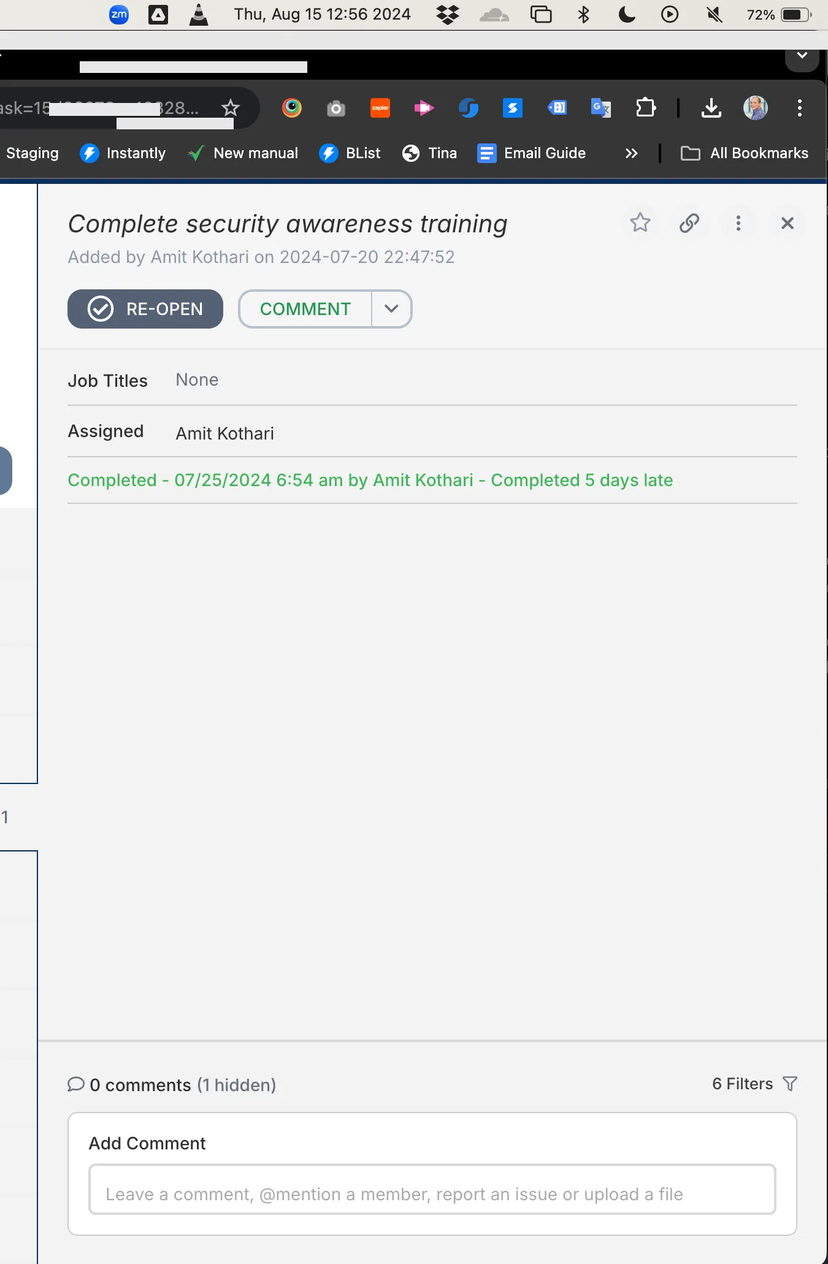The image size is (828, 1264).
Task: Open the All Bookmarks folder
Action: [x=745, y=153]
